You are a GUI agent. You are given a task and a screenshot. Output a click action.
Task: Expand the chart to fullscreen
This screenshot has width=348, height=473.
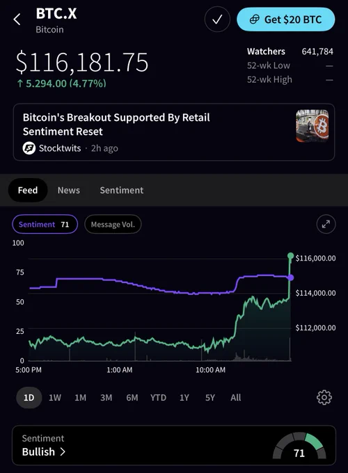click(326, 224)
